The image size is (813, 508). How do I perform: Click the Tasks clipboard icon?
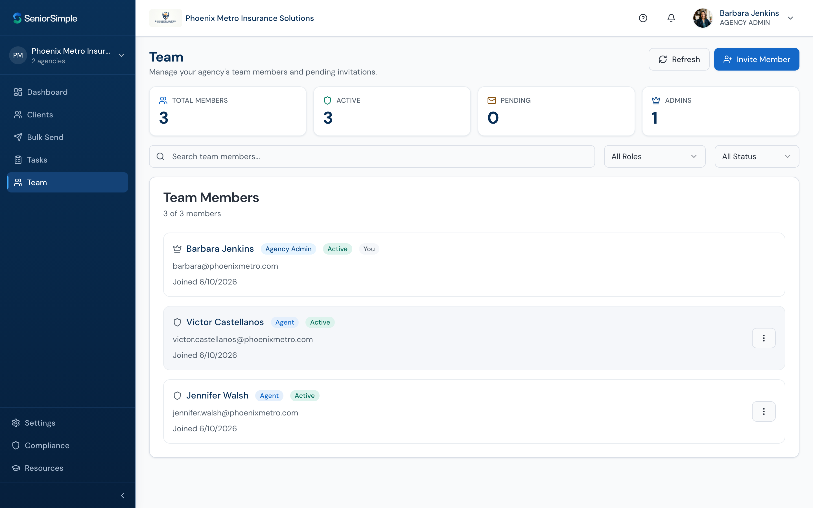[18, 160]
